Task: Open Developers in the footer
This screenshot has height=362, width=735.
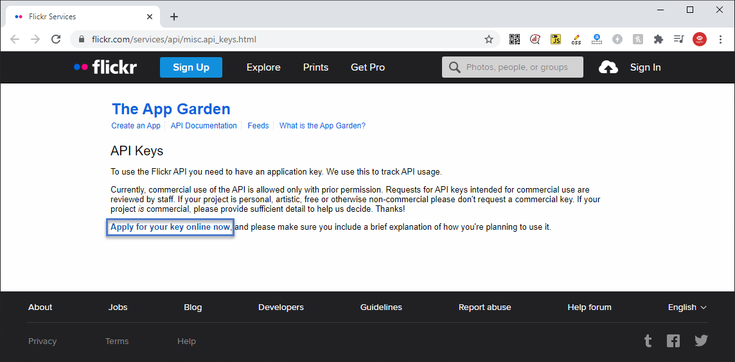Action: point(281,307)
